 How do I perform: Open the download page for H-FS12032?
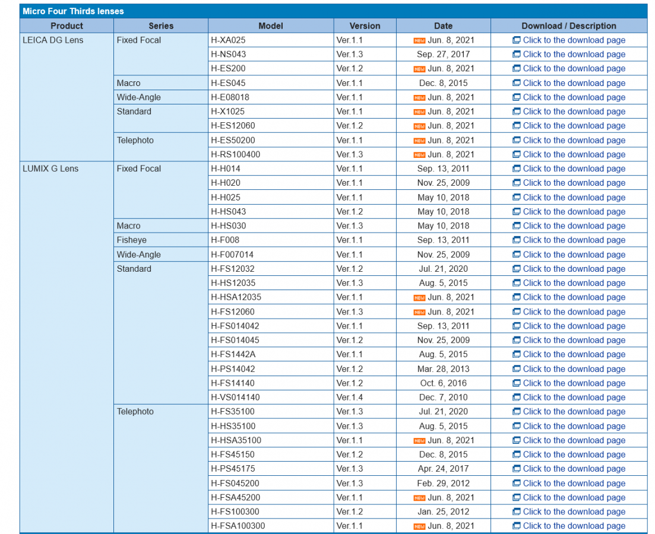574,269
